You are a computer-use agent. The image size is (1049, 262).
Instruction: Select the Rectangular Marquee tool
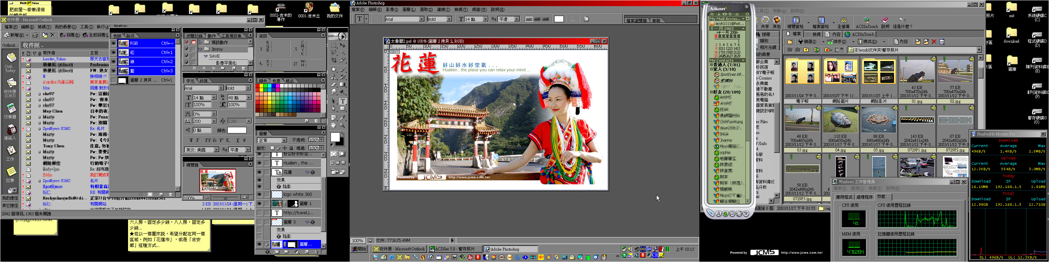point(334,45)
